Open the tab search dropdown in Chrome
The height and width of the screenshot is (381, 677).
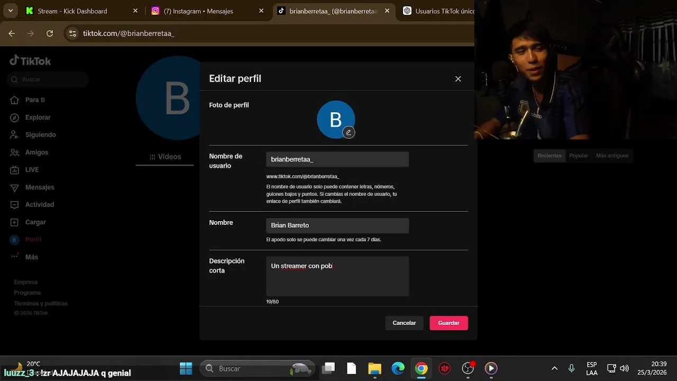tap(11, 11)
